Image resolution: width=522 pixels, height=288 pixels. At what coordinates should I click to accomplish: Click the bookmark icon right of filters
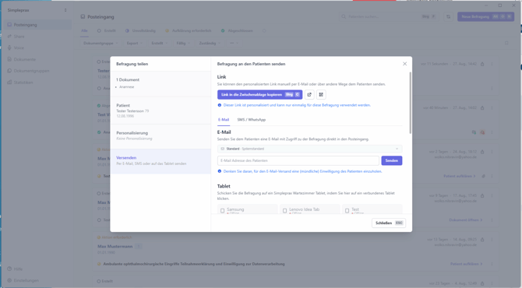click(x=506, y=44)
